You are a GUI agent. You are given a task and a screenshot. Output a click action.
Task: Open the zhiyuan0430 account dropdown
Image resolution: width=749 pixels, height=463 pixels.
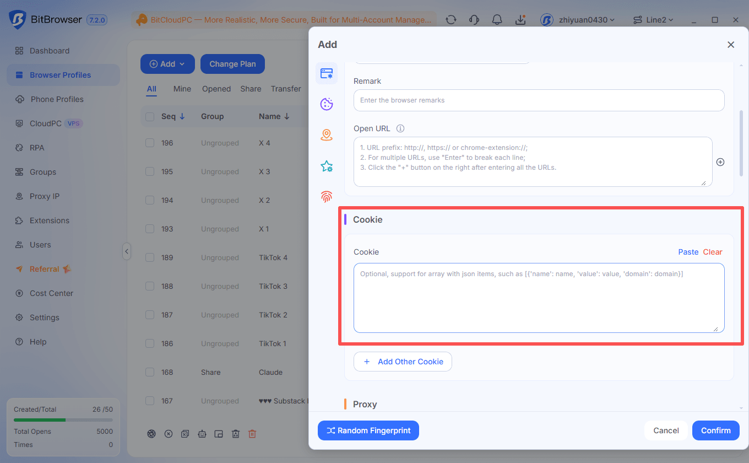tap(578, 20)
